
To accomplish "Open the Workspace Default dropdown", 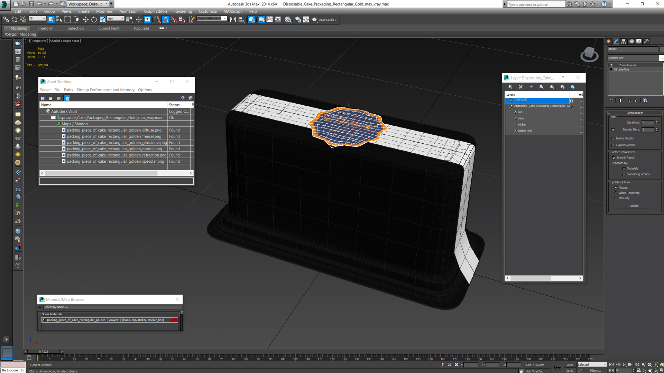I will pyautogui.click(x=106, y=4).
